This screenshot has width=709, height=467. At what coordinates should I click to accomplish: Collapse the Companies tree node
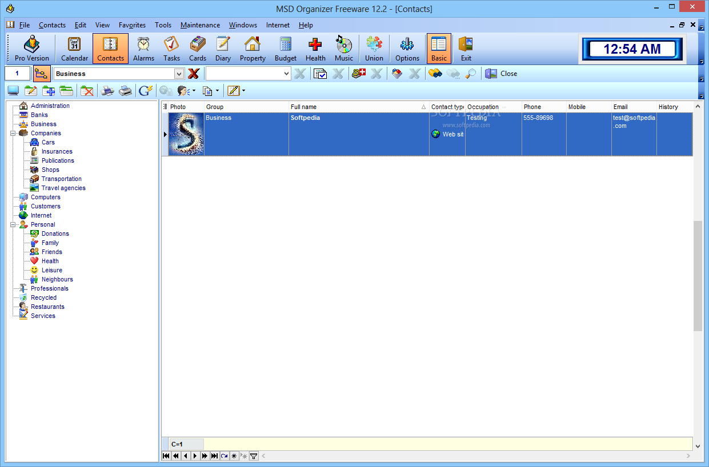click(13, 133)
